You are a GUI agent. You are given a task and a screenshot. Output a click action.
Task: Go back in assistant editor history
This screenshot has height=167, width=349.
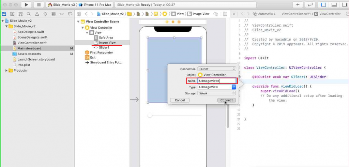click(x=242, y=14)
